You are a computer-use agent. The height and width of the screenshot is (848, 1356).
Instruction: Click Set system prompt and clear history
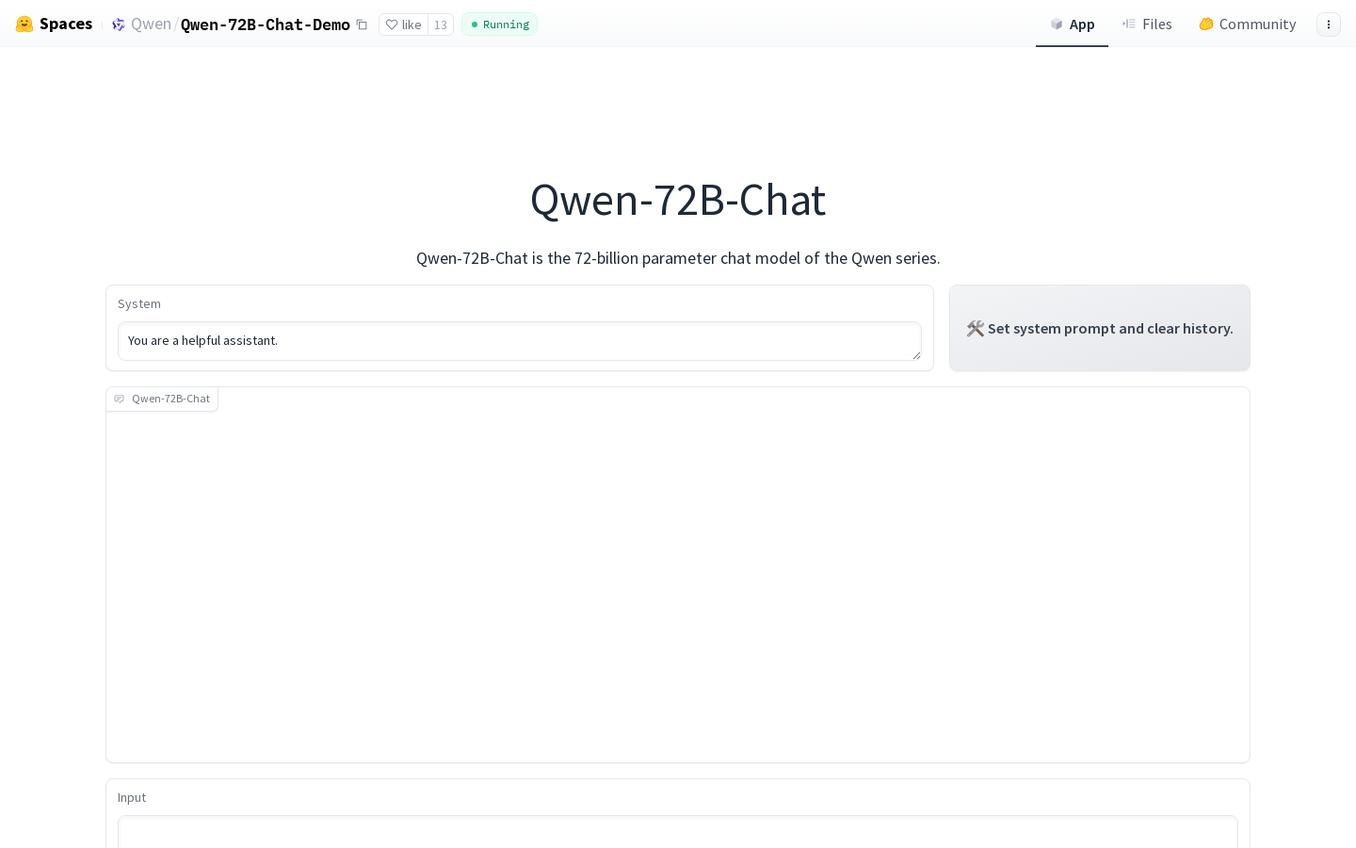1099,328
